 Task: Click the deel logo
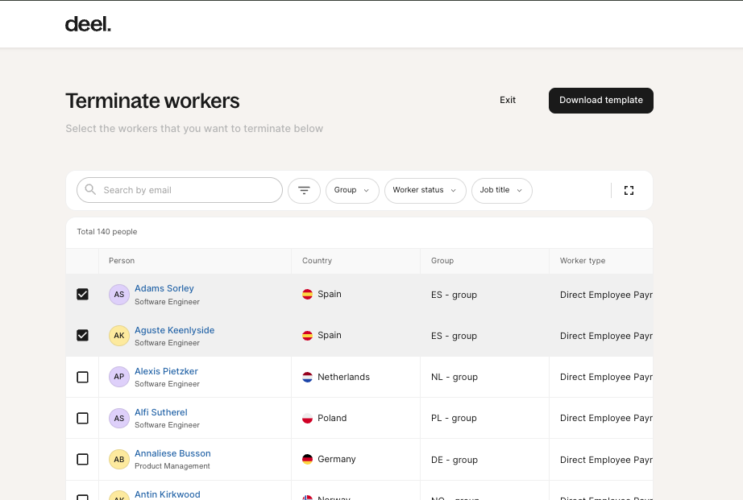click(x=88, y=24)
